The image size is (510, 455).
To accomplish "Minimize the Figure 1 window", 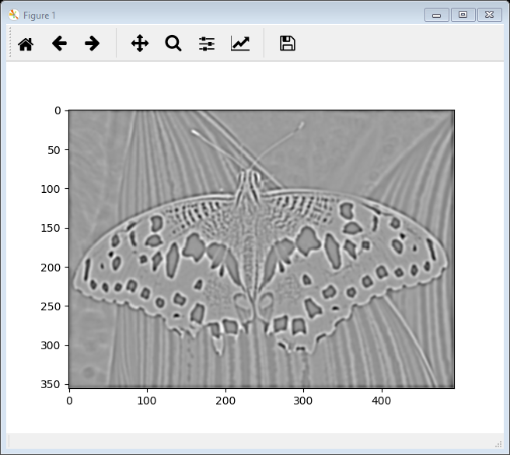I will pos(436,15).
